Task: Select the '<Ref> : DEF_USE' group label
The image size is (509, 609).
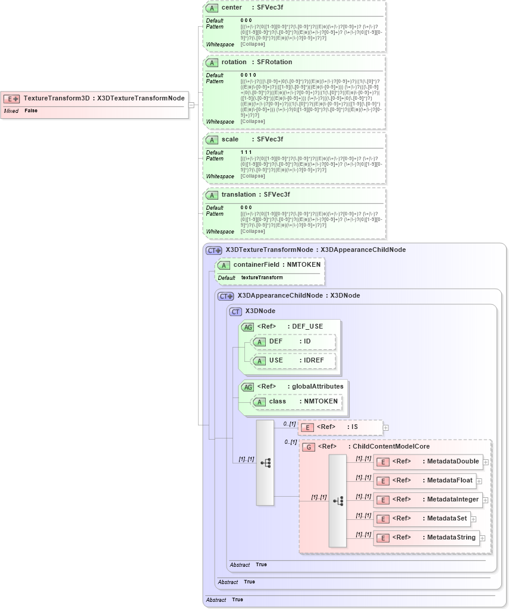Action: pyautogui.click(x=290, y=327)
